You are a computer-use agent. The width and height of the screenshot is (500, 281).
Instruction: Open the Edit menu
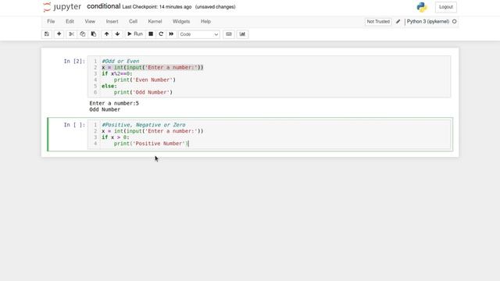click(x=70, y=21)
